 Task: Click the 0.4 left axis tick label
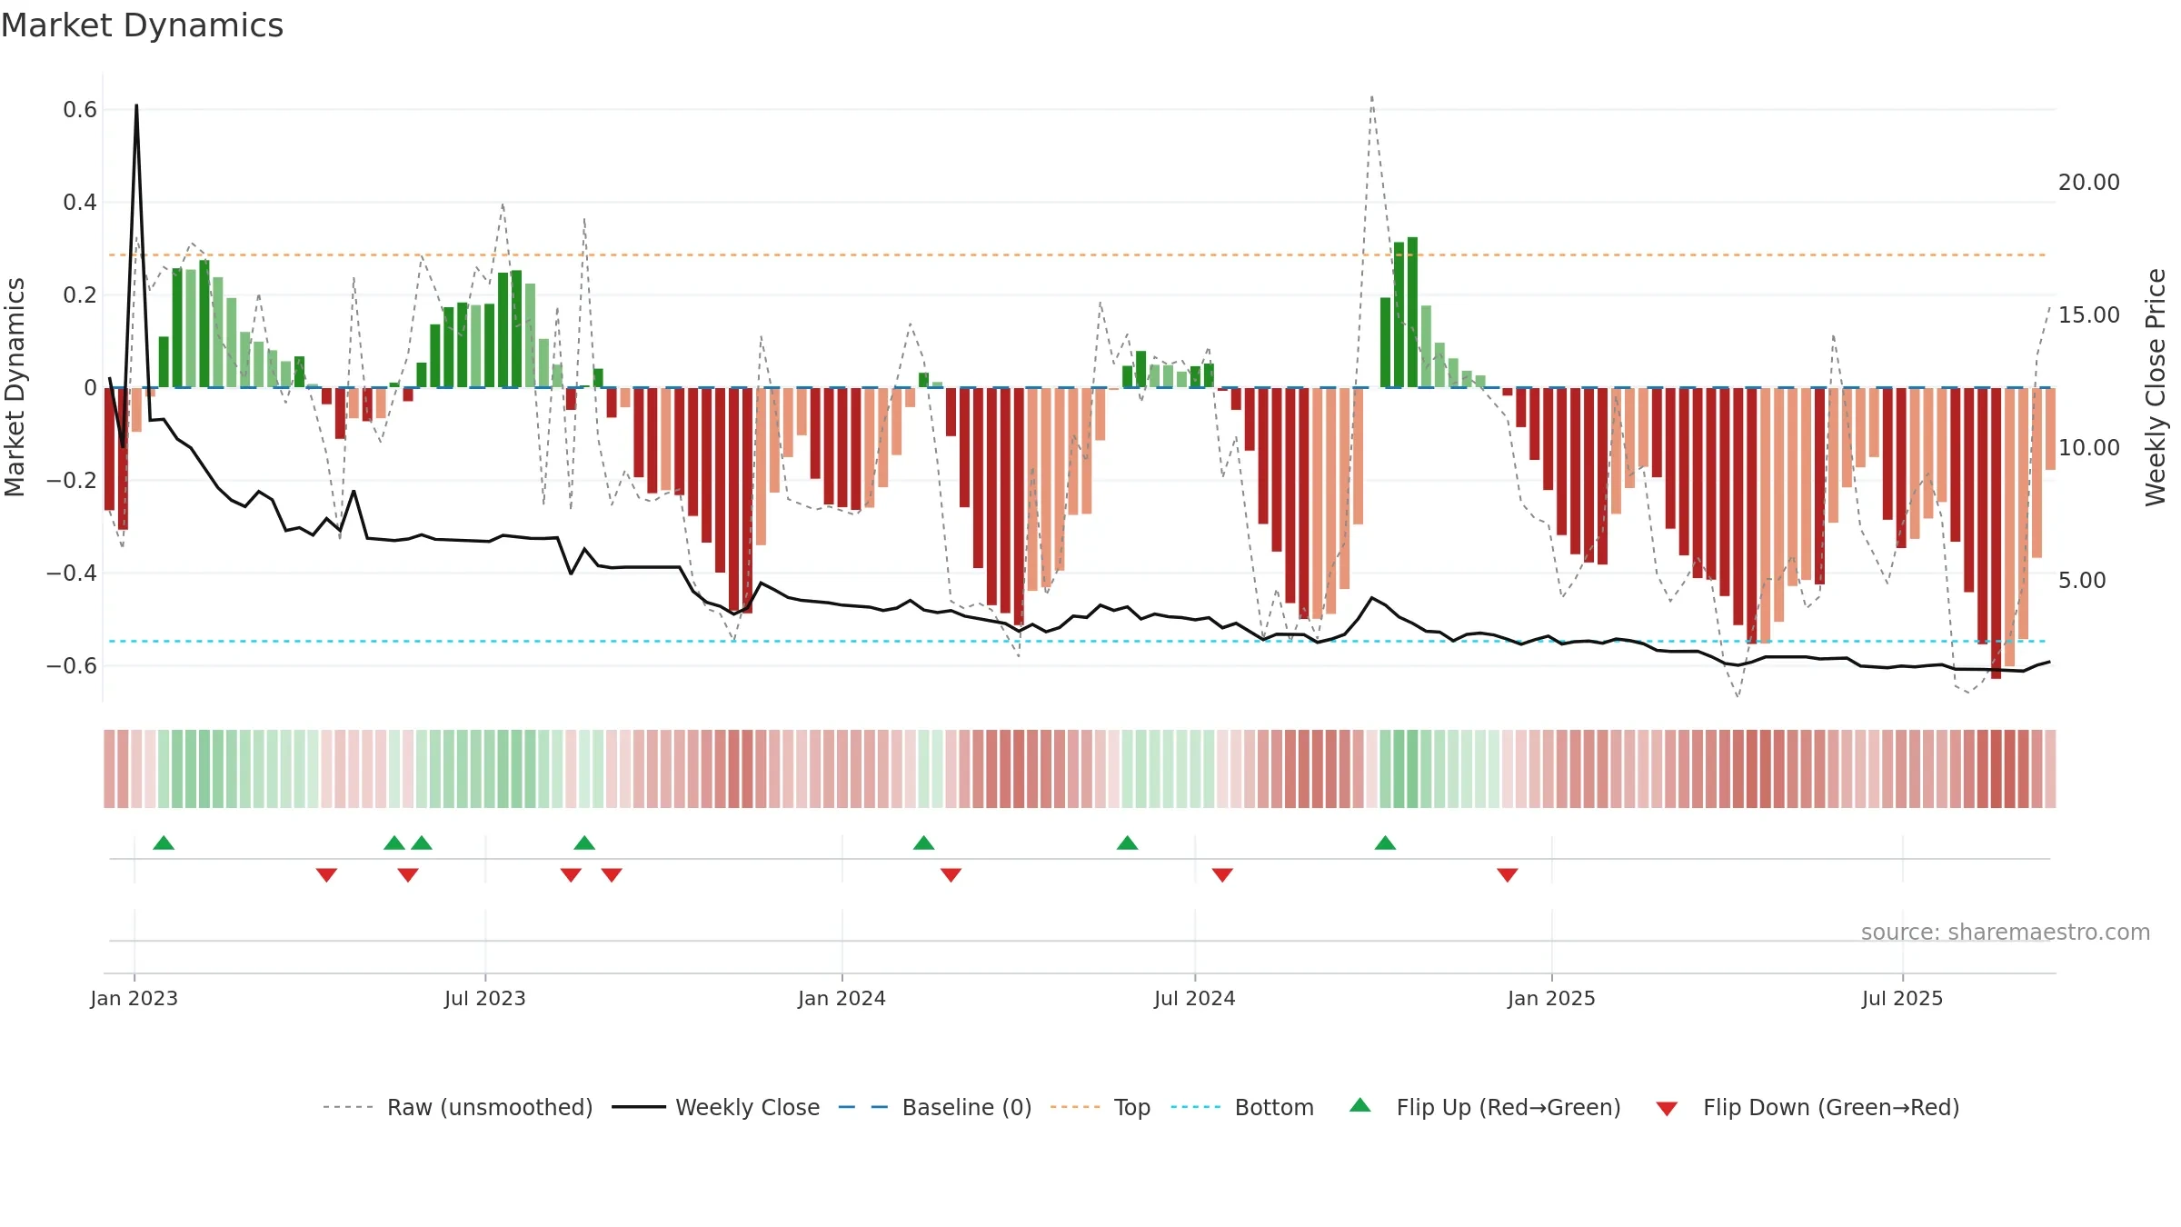tap(80, 203)
